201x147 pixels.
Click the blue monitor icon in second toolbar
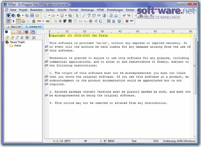pos(119,21)
